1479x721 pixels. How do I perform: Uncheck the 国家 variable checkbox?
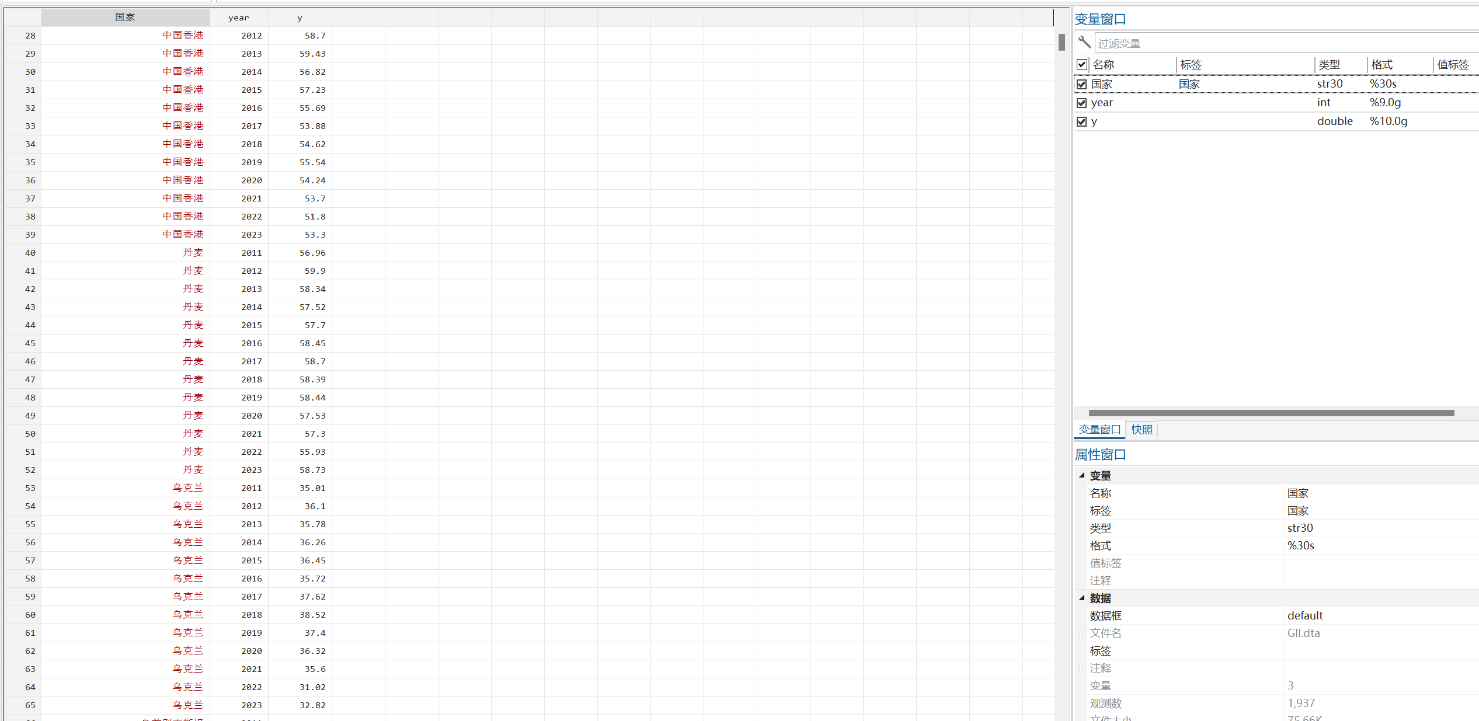tap(1082, 84)
